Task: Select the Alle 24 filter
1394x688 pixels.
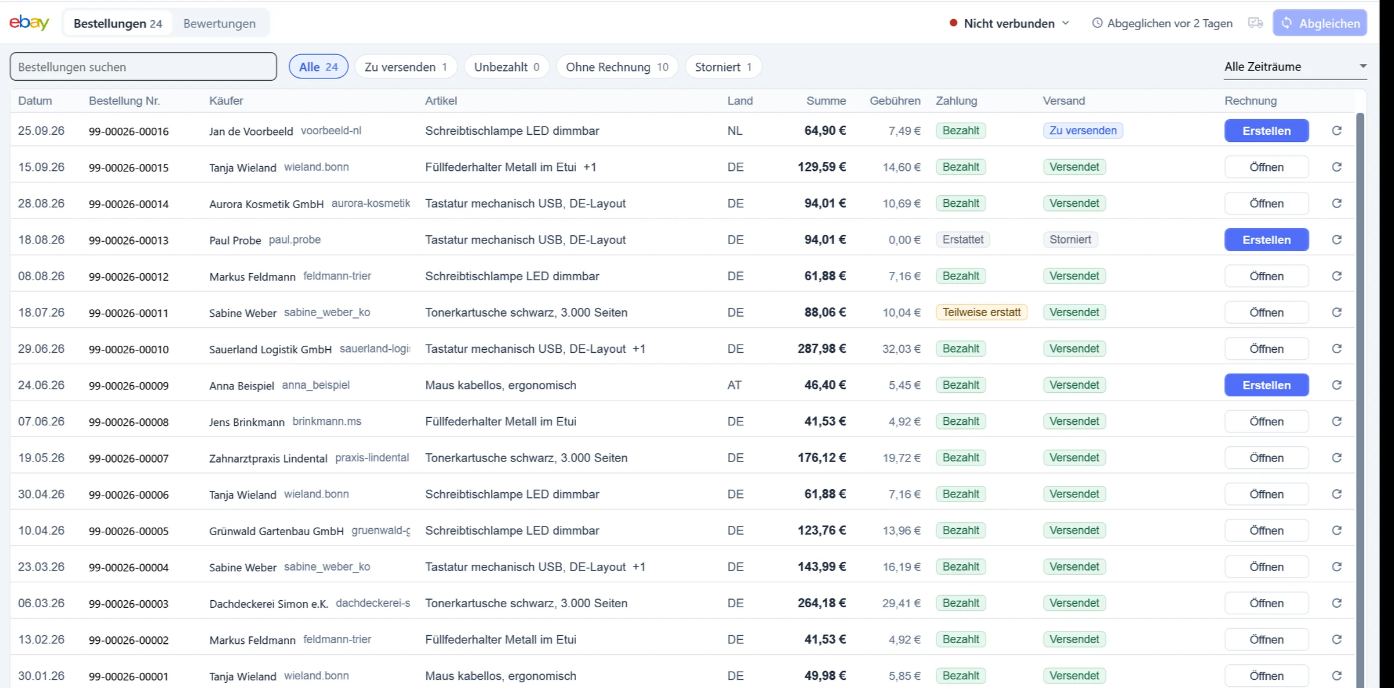Action: coord(318,67)
